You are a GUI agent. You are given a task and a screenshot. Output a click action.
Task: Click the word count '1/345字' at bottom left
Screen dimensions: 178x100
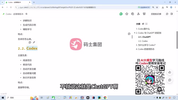click(x=4, y=94)
